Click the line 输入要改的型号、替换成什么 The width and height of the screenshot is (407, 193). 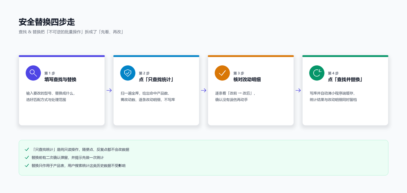click(x=51, y=93)
